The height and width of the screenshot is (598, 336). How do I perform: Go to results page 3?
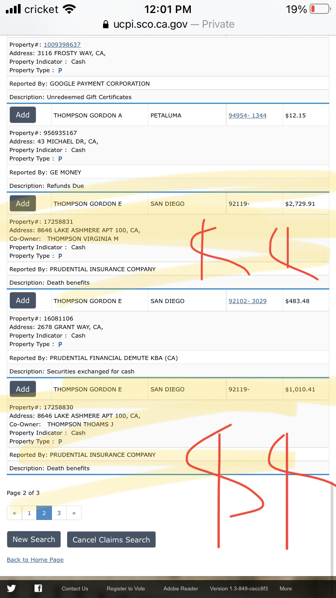(59, 513)
